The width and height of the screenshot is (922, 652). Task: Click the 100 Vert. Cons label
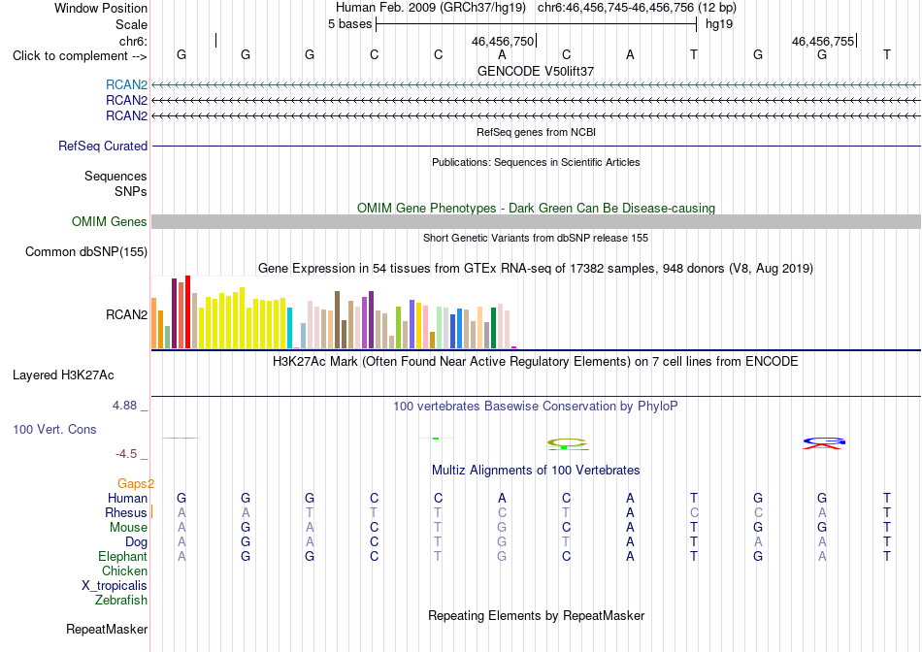point(54,429)
